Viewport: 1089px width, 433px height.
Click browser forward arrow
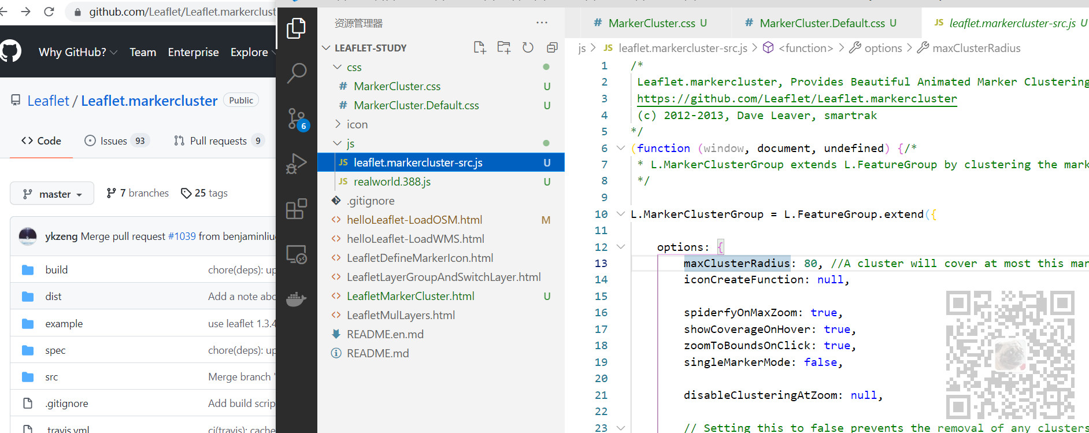tap(25, 12)
